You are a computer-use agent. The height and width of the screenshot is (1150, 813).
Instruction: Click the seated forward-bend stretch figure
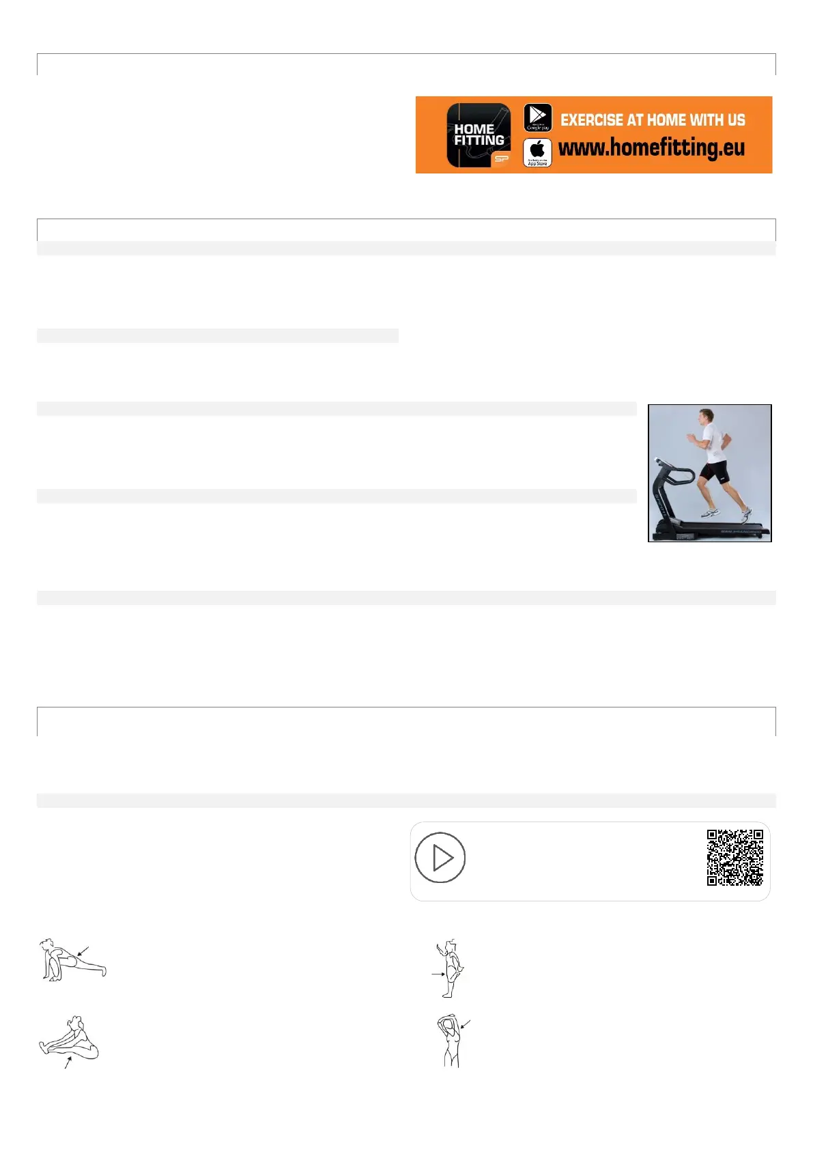(x=70, y=1039)
